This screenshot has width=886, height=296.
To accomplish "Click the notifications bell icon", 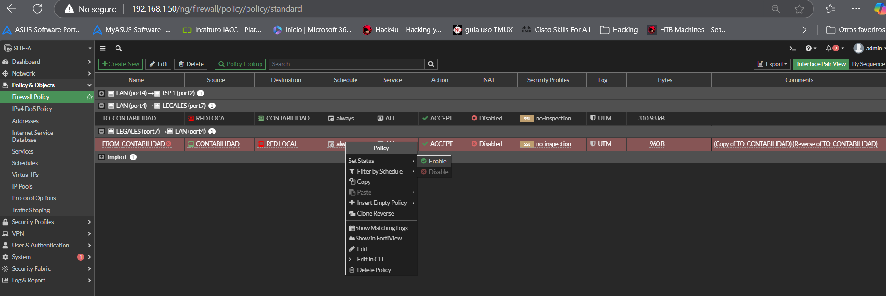I will tap(828, 49).
